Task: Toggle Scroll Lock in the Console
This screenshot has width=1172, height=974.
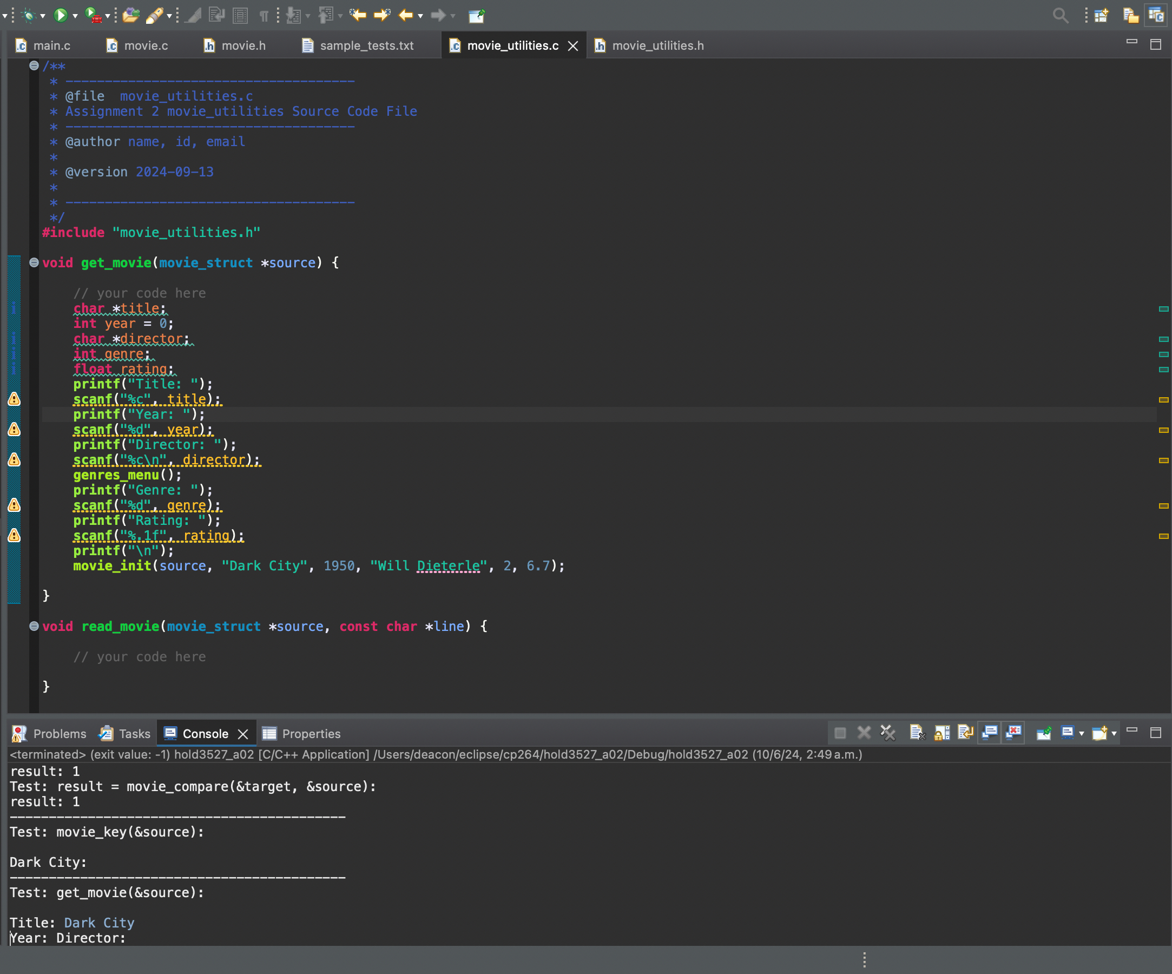Action: pos(941,733)
